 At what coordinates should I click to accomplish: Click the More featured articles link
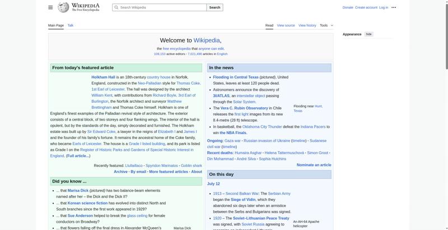pyautogui.click(x=169, y=171)
